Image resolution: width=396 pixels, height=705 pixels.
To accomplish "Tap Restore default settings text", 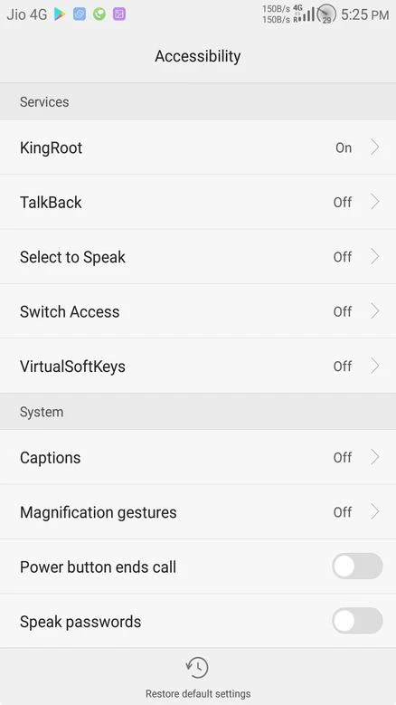I will (x=198, y=693).
